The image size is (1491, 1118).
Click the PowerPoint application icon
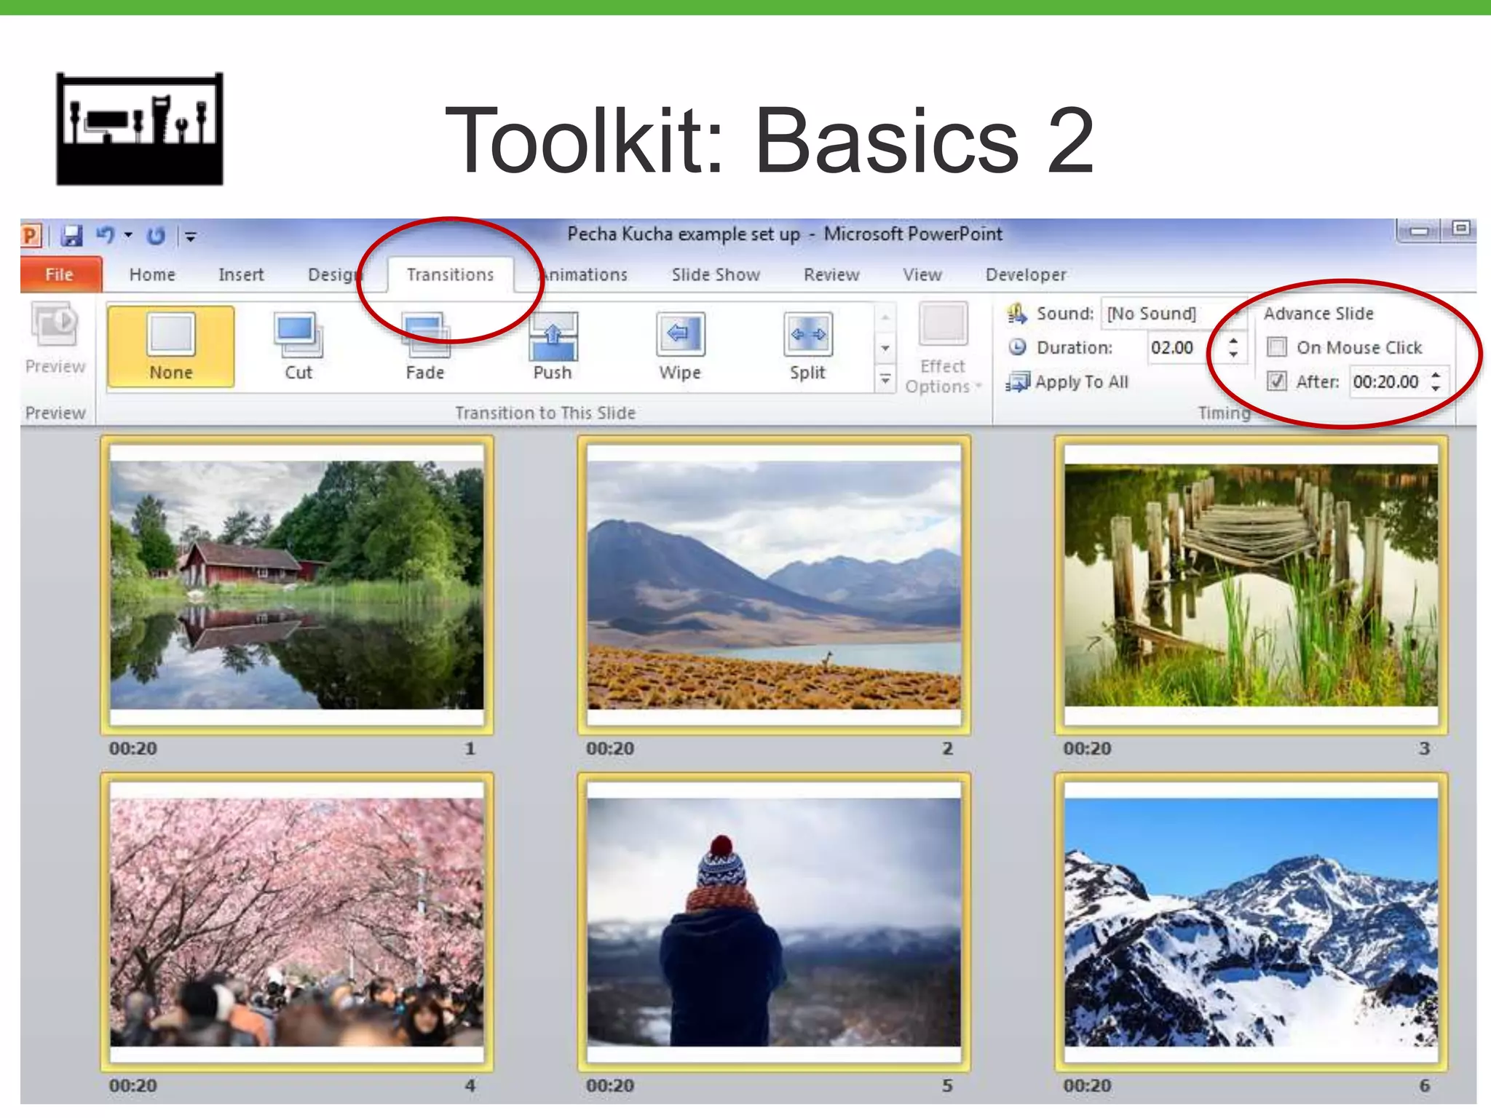[32, 235]
